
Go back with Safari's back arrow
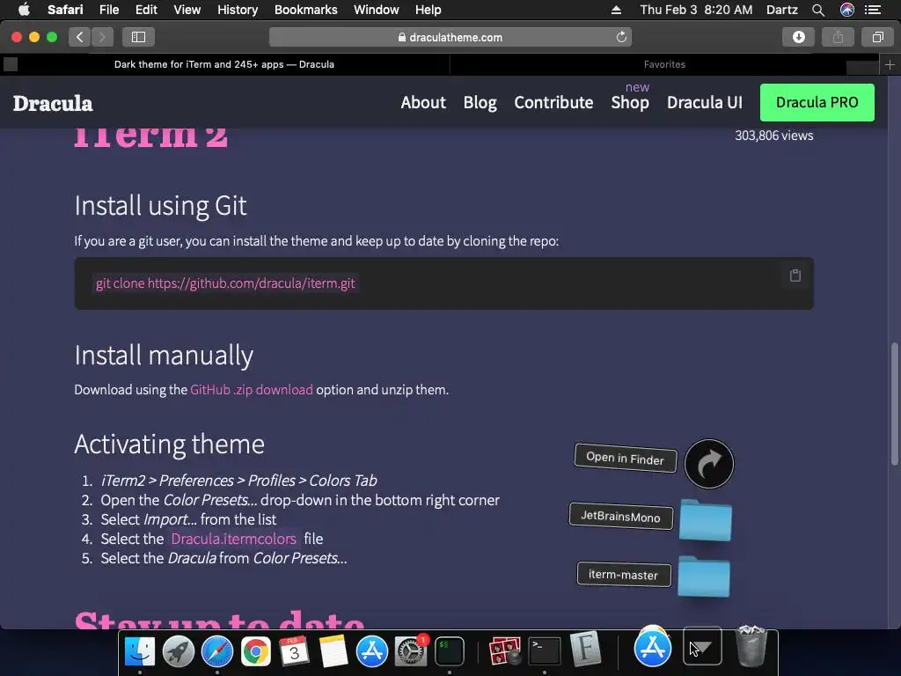pos(80,37)
